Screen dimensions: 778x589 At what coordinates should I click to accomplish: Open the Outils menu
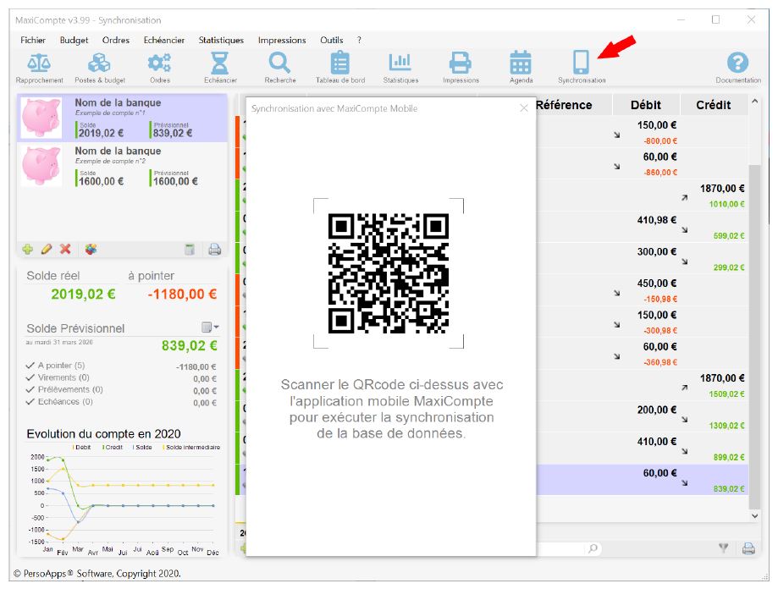(x=332, y=40)
